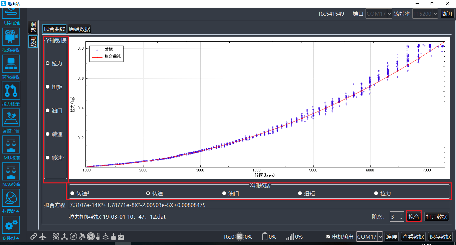Toggle the 电机输出 motor output checkbox
The image size is (456, 245).
coord(340,237)
